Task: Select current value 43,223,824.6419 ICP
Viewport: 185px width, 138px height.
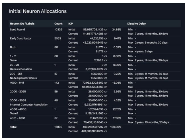Action: pos(95,43)
